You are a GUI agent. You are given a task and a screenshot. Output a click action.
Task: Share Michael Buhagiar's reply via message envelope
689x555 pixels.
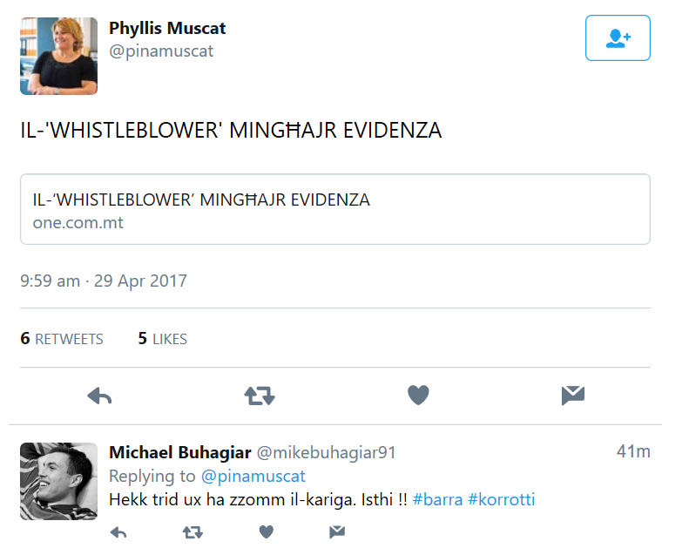337,532
